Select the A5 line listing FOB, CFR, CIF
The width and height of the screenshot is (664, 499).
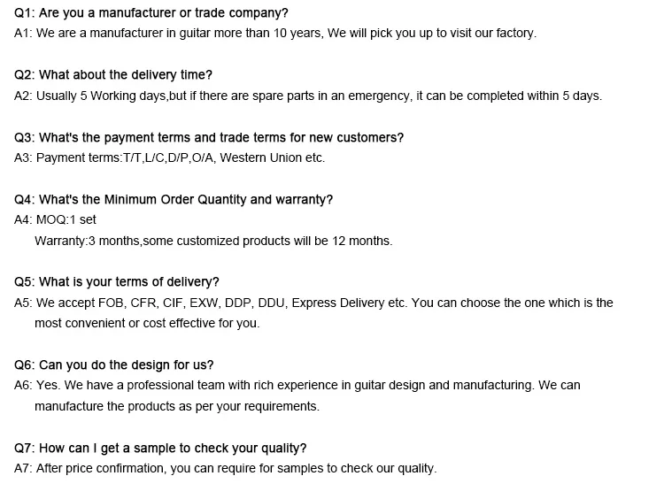point(313,303)
